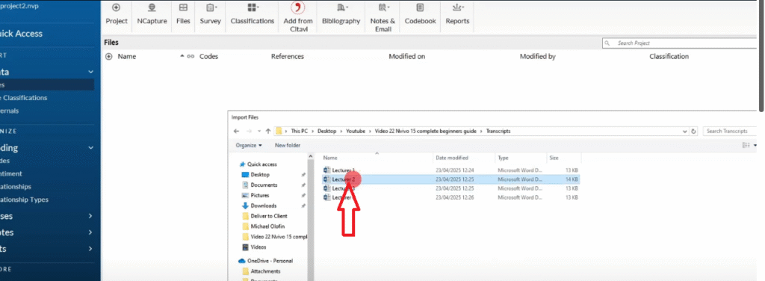Open the Classifications ribbon dropdown
The image size is (765, 281).
pos(253,14)
